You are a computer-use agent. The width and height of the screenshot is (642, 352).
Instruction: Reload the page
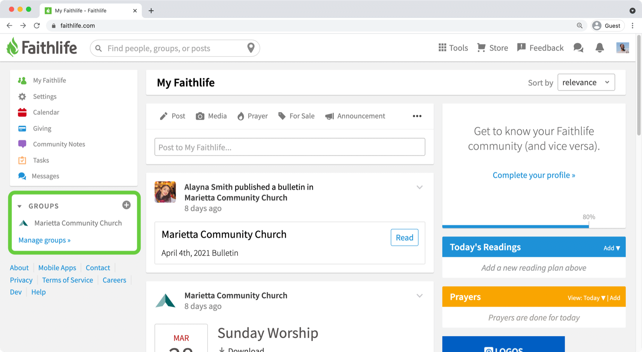pyautogui.click(x=37, y=26)
